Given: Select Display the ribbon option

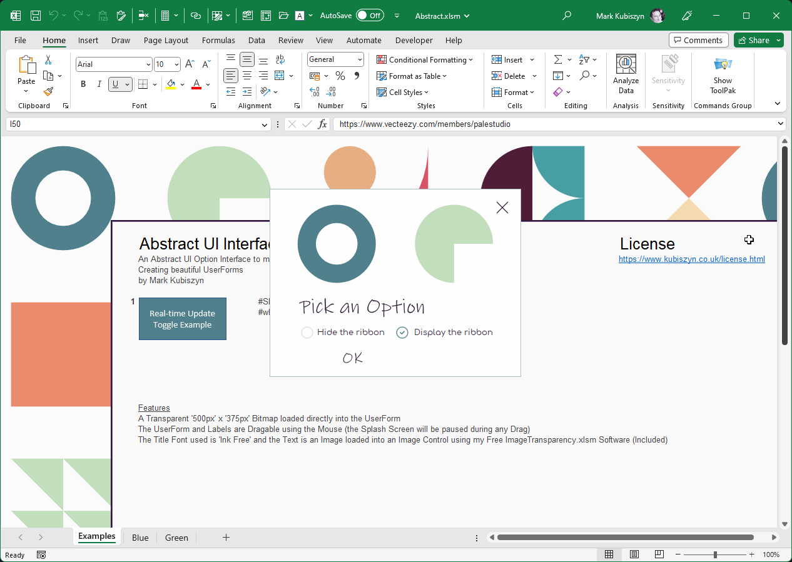Looking at the screenshot, I should tap(402, 333).
